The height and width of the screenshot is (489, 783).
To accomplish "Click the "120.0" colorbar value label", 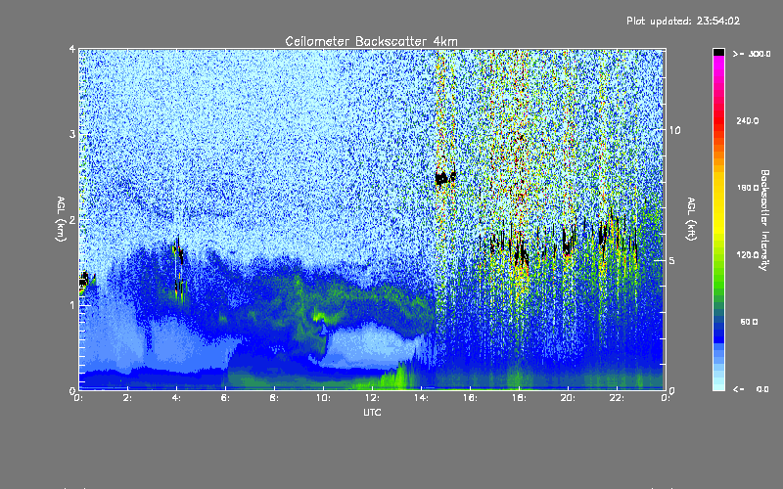I will click(748, 255).
